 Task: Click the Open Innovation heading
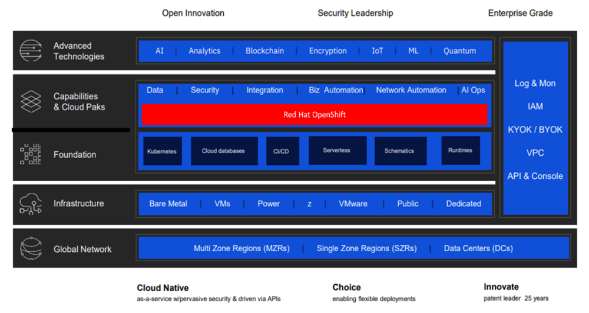(x=193, y=13)
